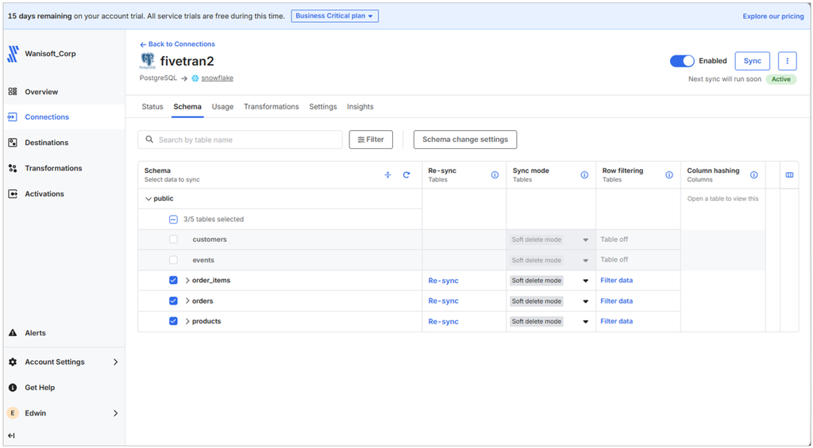Screen dimensions: 813x448
Task: Click the Re-sync column info icon
Action: [495, 175]
